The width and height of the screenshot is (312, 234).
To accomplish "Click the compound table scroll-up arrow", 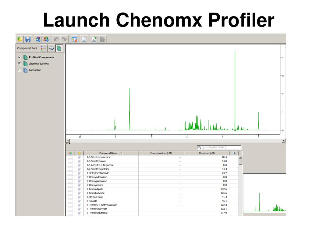I will 240,157.
